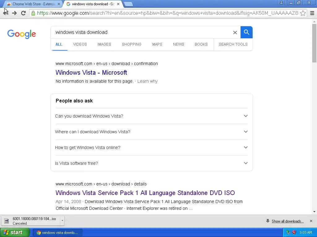This screenshot has width=317, height=237.
Task: Expand 'How to get Windows Vista online?'
Action: click(151, 148)
